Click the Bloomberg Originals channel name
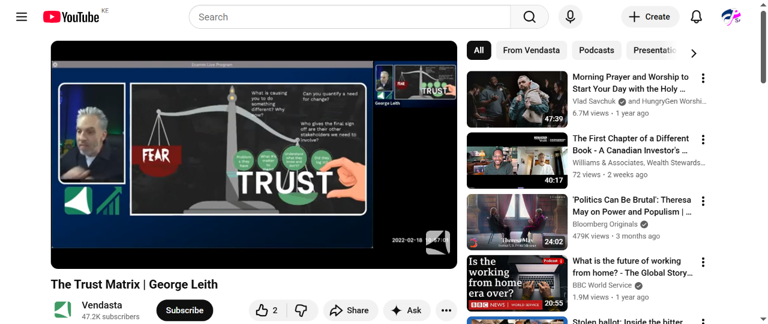Image resolution: width=768 pixels, height=324 pixels. click(x=605, y=224)
